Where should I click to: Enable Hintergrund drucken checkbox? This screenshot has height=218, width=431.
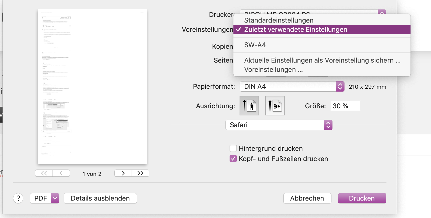click(233, 148)
